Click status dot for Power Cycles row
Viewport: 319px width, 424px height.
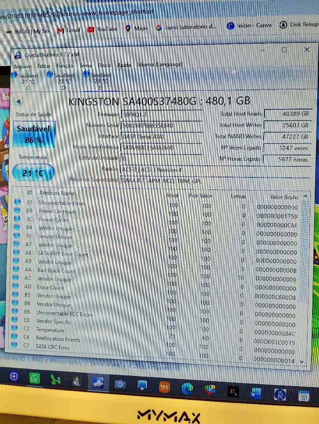tap(17, 219)
